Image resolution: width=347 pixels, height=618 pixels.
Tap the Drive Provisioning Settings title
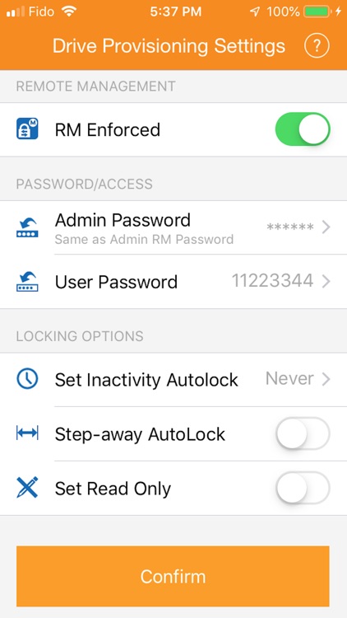pyautogui.click(x=169, y=46)
